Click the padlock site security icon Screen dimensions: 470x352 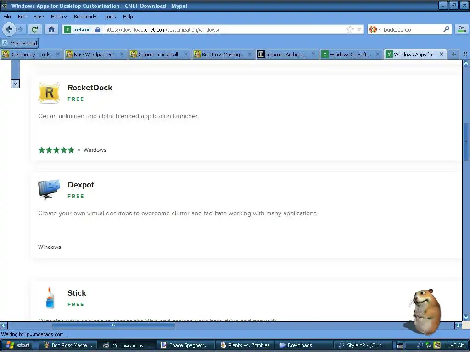(x=98, y=29)
